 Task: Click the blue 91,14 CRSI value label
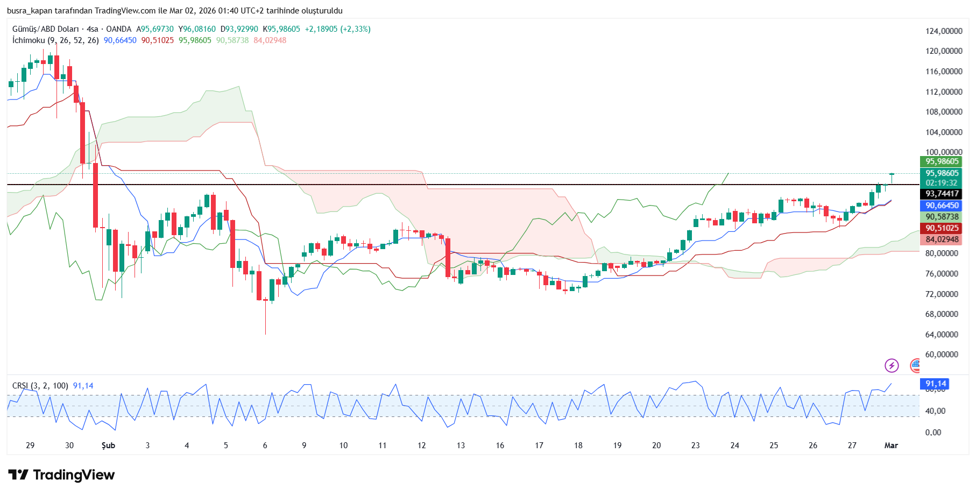pyautogui.click(x=935, y=384)
